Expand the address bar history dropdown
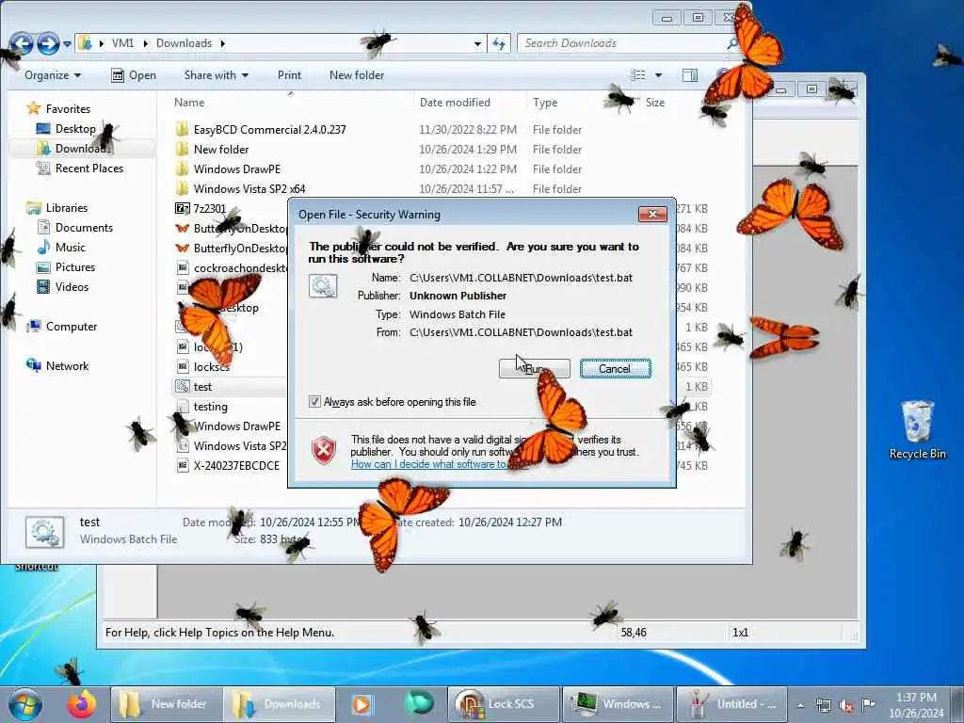The image size is (964, 723). pyautogui.click(x=477, y=43)
